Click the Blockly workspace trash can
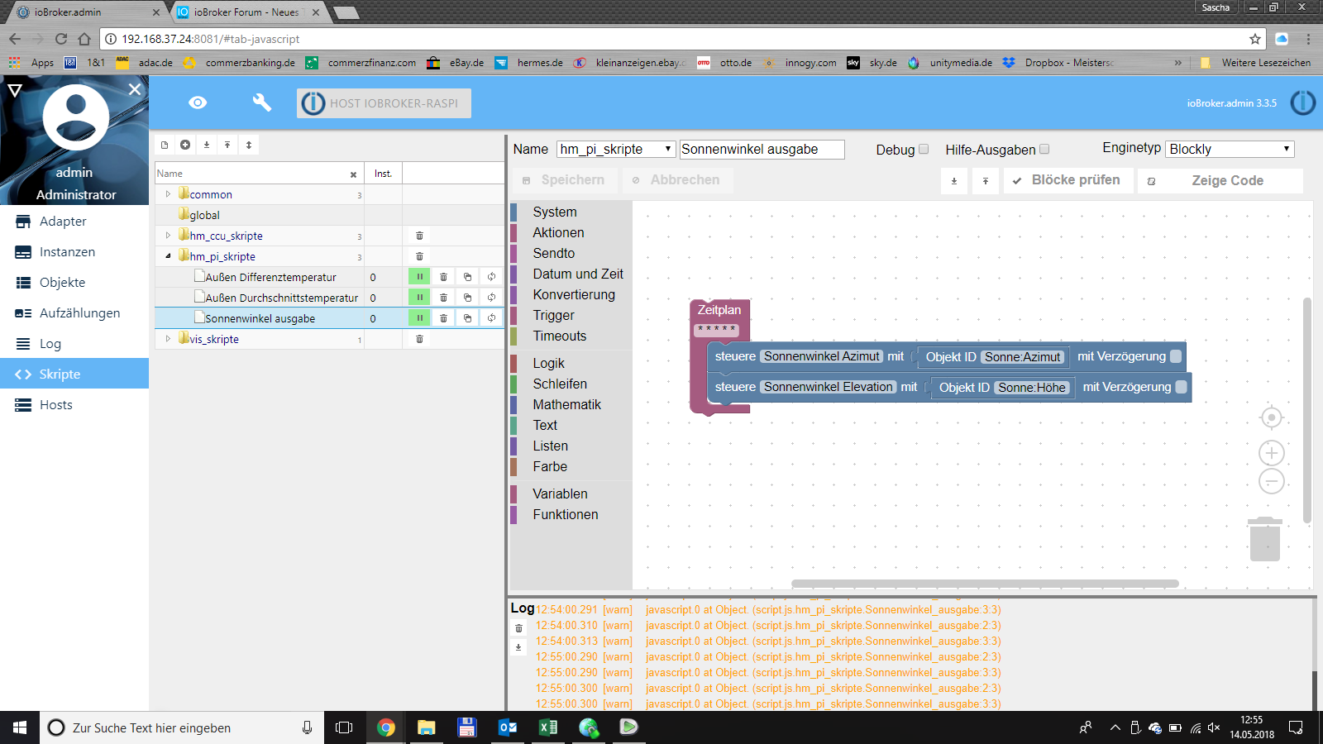 pyautogui.click(x=1264, y=540)
